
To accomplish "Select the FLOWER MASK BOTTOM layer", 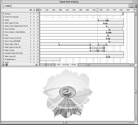I will click(x=20, y=53).
